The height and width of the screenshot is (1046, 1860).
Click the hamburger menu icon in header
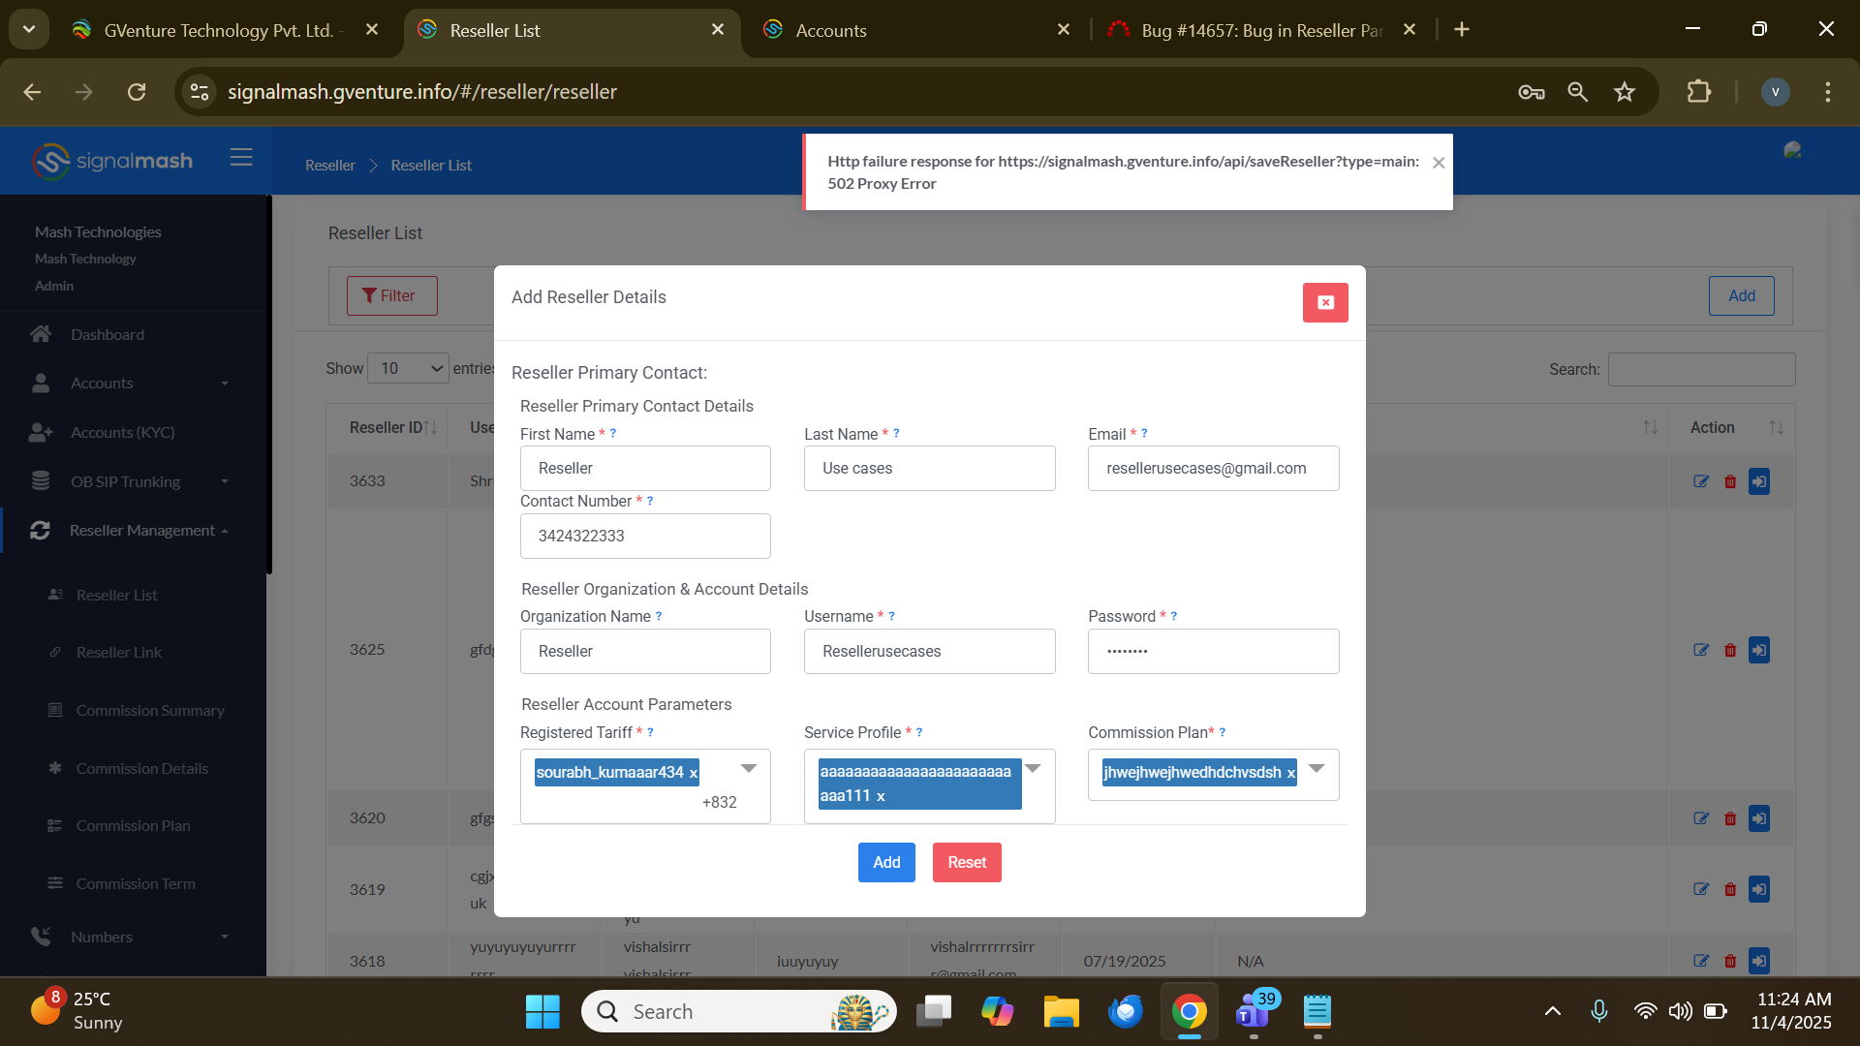241,158
